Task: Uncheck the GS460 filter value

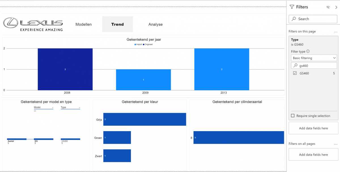Action: 295,73
